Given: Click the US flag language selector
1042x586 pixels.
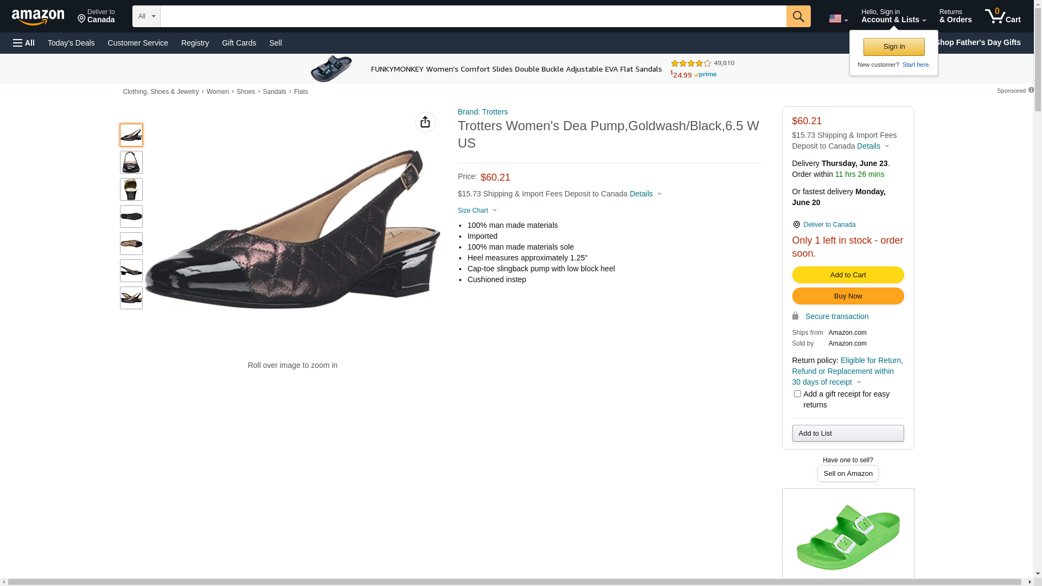Looking at the screenshot, I should (x=838, y=19).
